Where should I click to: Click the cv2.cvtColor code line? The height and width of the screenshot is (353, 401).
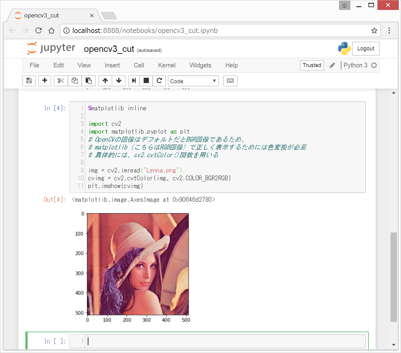pyautogui.click(x=159, y=178)
